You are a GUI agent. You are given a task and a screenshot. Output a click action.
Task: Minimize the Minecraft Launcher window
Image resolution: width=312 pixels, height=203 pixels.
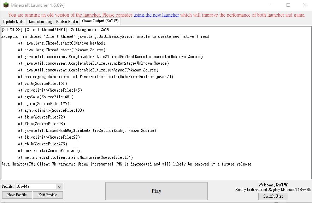click(272, 5)
